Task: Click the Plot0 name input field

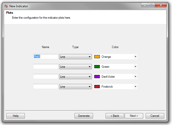Action: pos(46,57)
